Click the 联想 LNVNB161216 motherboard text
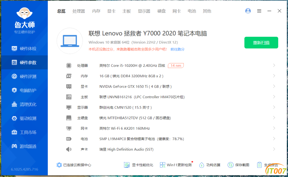This screenshot has height=177, width=288. 142,97
